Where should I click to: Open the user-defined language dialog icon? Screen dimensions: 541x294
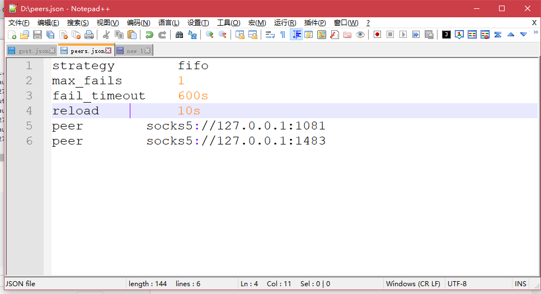[x=309, y=35]
